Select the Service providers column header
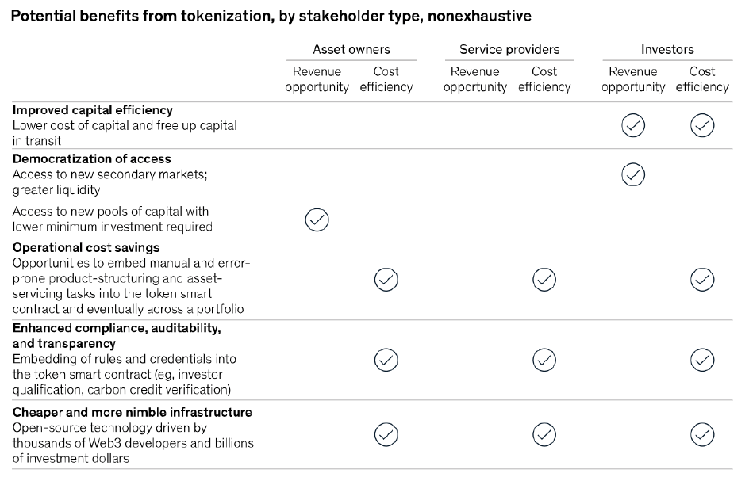 (509, 49)
